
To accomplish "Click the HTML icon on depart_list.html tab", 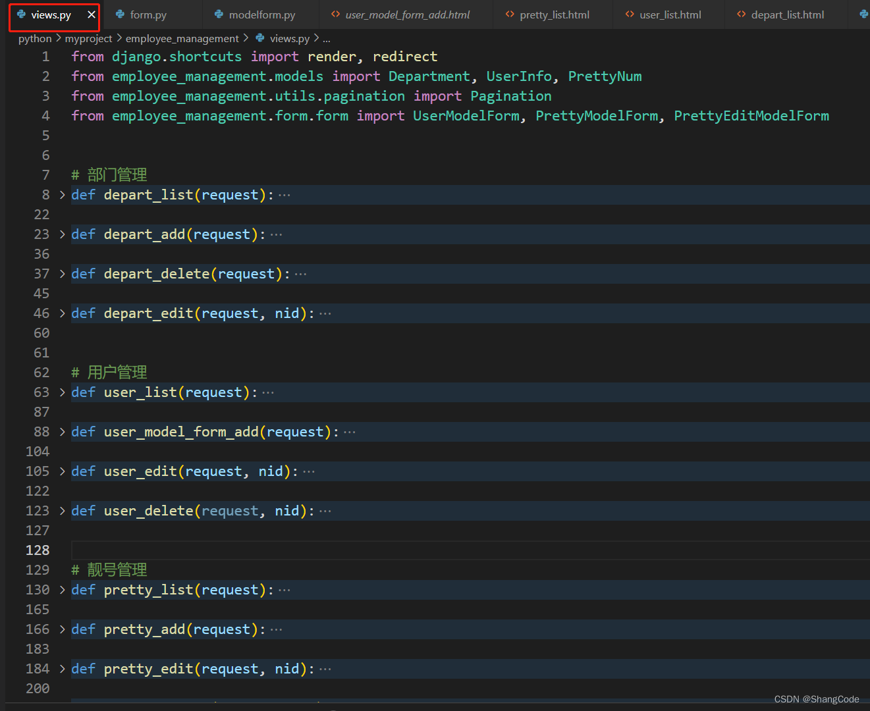I will [x=742, y=14].
